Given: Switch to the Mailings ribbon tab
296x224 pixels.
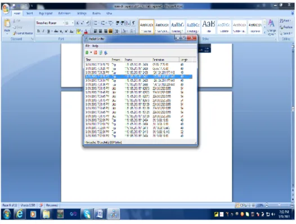Looking at the screenshot, I should pos(82,14).
